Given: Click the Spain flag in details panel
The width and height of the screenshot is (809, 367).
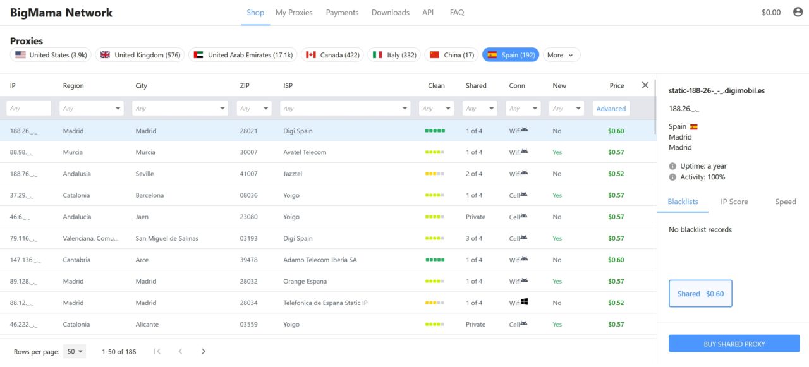Looking at the screenshot, I should coord(694,127).
